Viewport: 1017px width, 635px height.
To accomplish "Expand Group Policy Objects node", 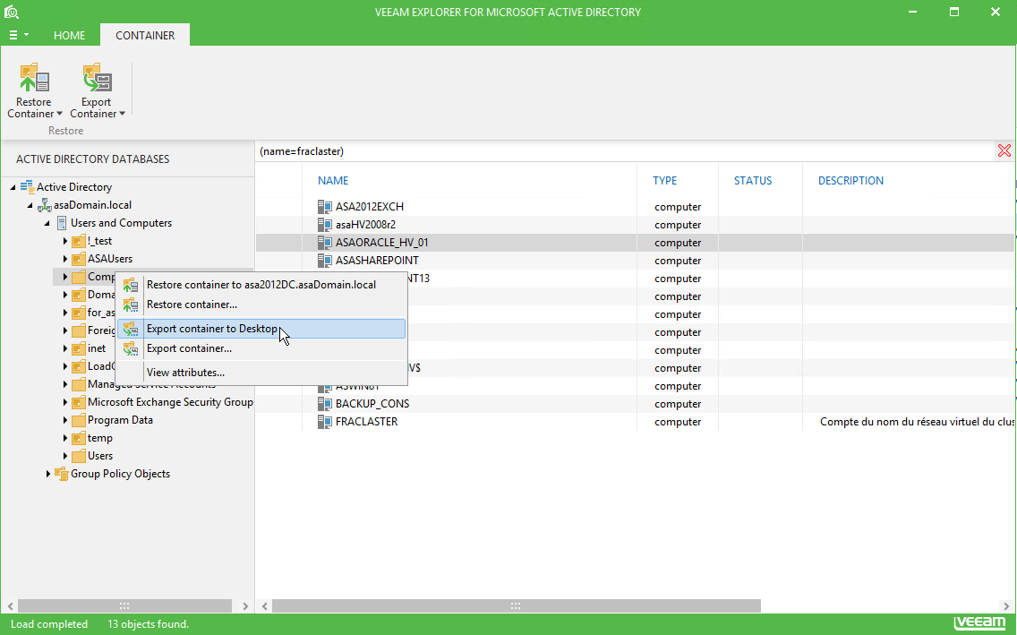I will pyautogui.click(x=48, y=474).
